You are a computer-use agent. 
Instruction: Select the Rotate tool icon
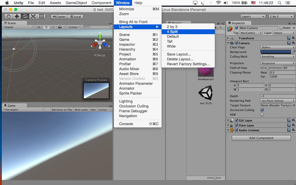point(25,16)
